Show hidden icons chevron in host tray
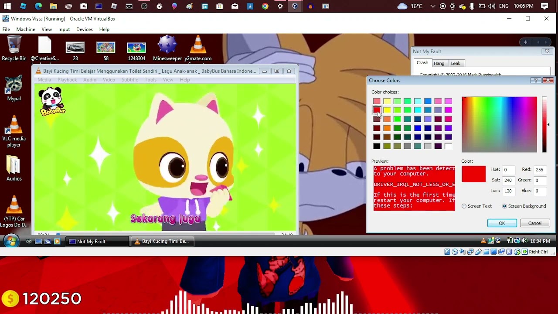Image resolution: width=558 pixels, height=314 pixels. coord(432,6)
